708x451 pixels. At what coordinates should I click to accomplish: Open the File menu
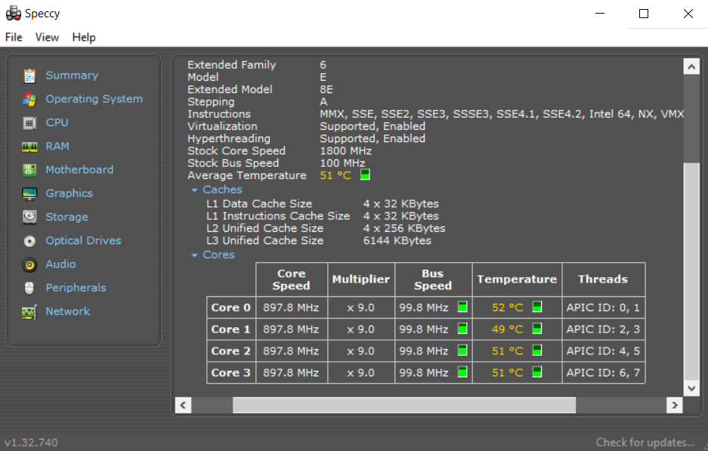click(13, 37)
